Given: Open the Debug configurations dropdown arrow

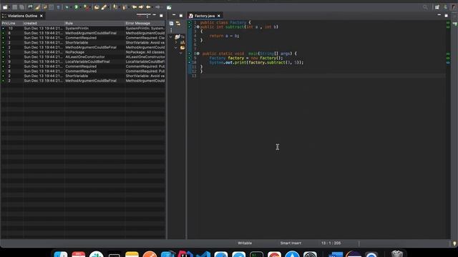Looking at the screenshot, I should (x=71, y=7).
